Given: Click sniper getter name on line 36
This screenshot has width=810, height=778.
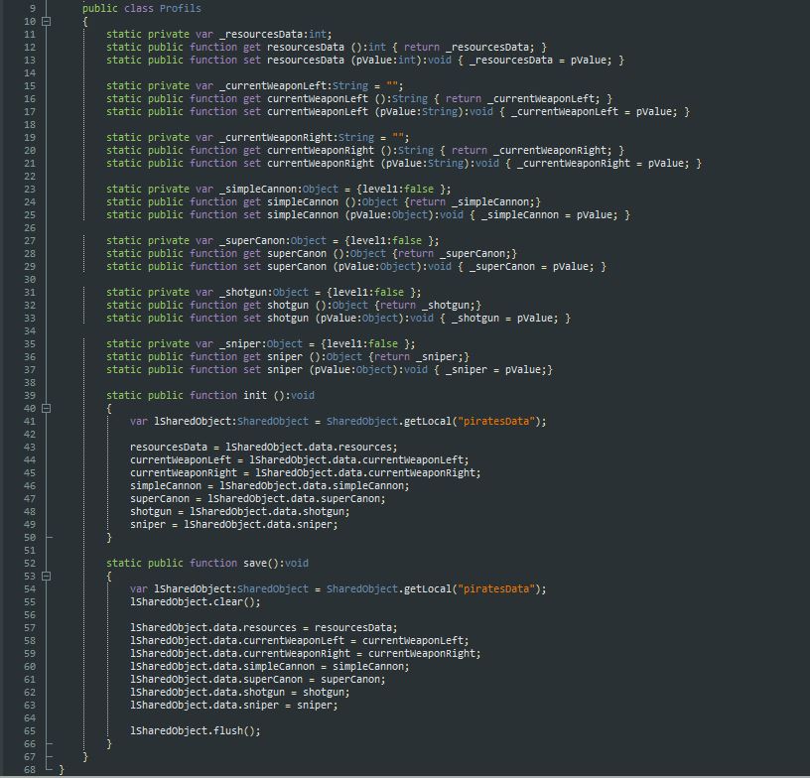Looking at the screenshot, I should click(x=285, y=356).
